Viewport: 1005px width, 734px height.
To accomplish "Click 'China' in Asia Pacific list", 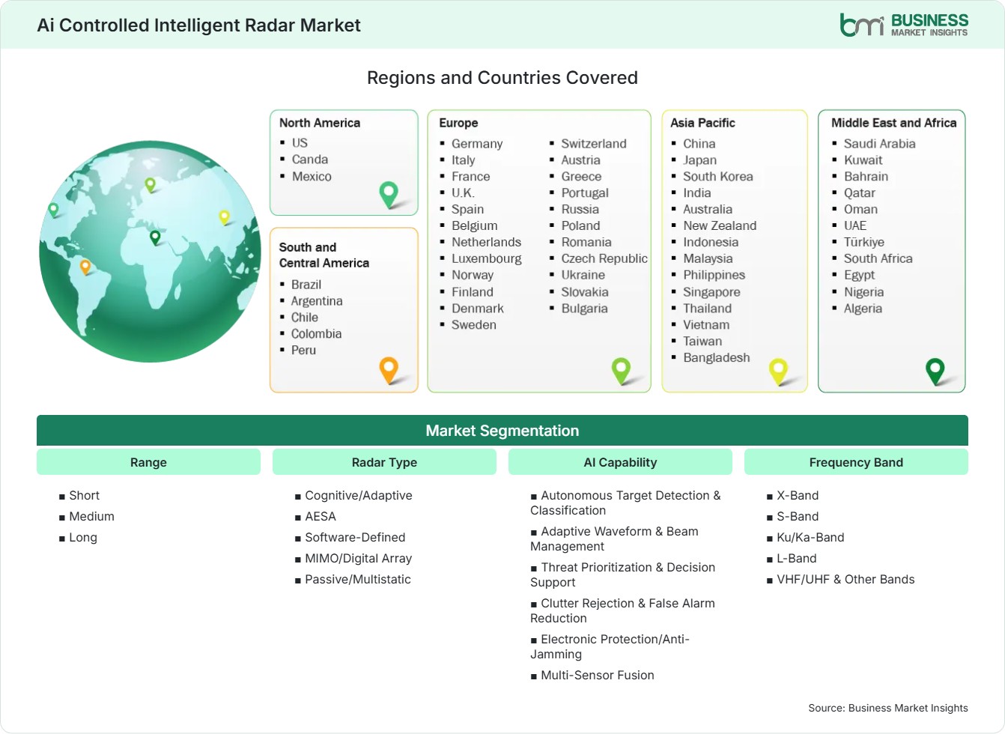I will [699, 144].
